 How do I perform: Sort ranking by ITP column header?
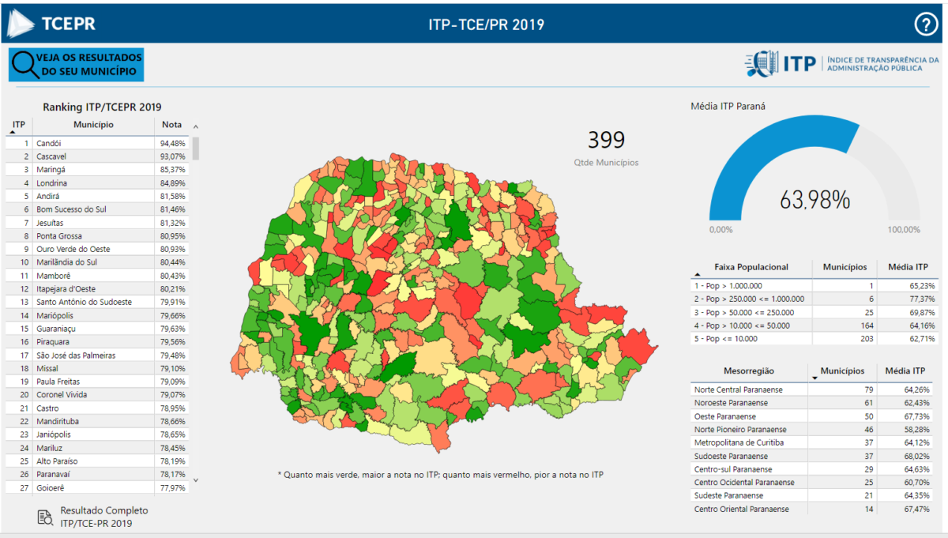(19, 125)
